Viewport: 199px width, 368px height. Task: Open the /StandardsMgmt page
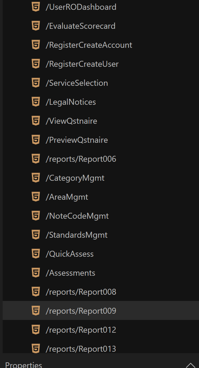pos(77,235)
